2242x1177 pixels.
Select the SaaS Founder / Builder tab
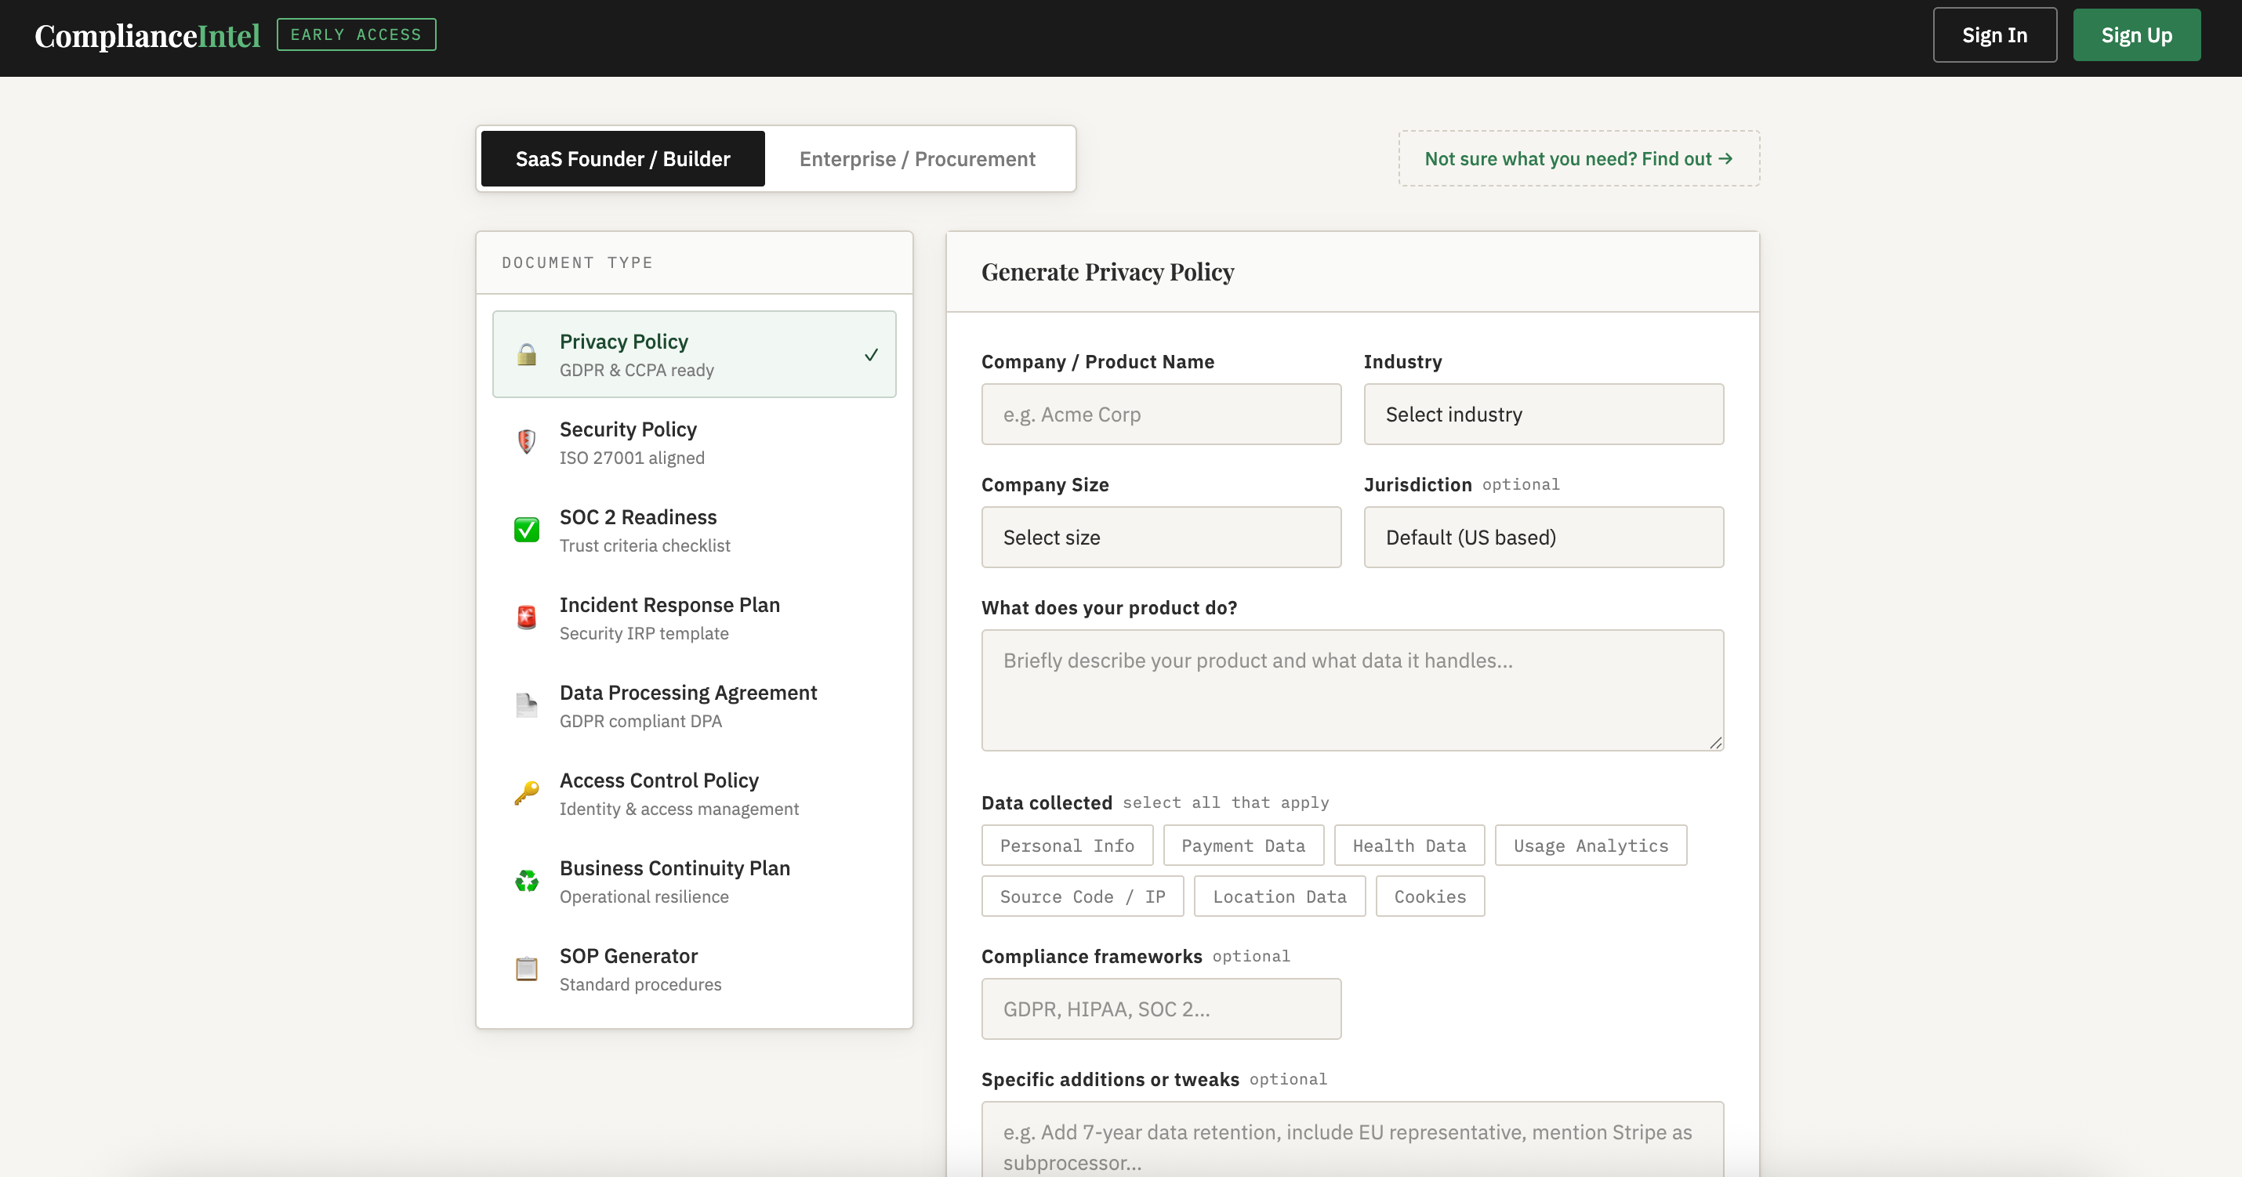coord(622,159)
